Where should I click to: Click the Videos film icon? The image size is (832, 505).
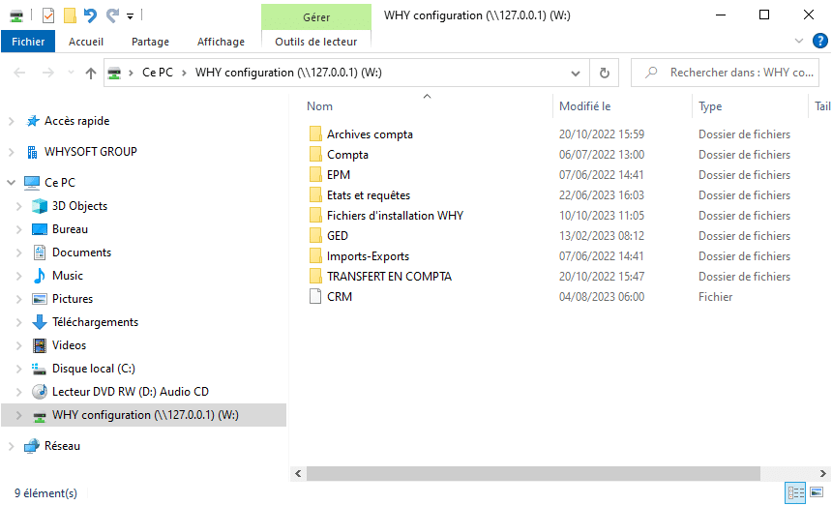point(40,345)
